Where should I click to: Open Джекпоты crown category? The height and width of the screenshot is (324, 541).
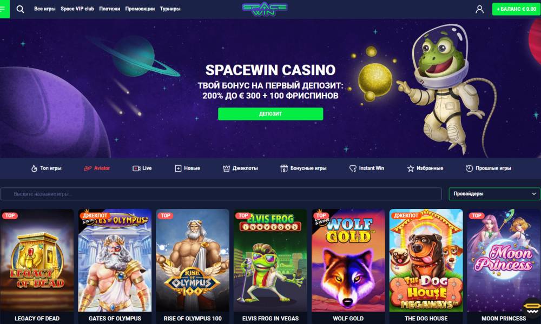click(241, 168)
